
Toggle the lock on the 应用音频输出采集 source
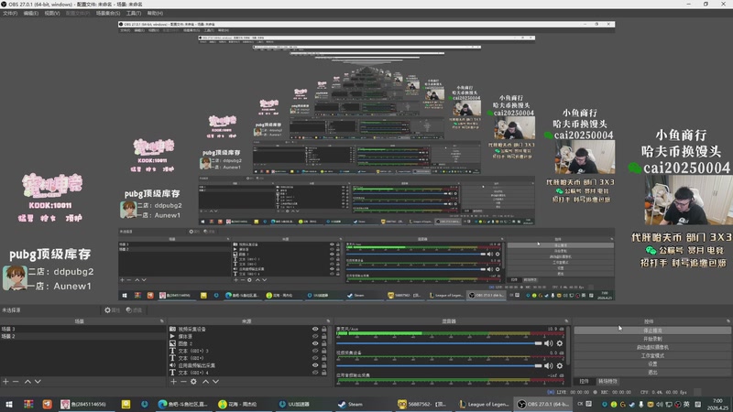[x=324, y=365]
